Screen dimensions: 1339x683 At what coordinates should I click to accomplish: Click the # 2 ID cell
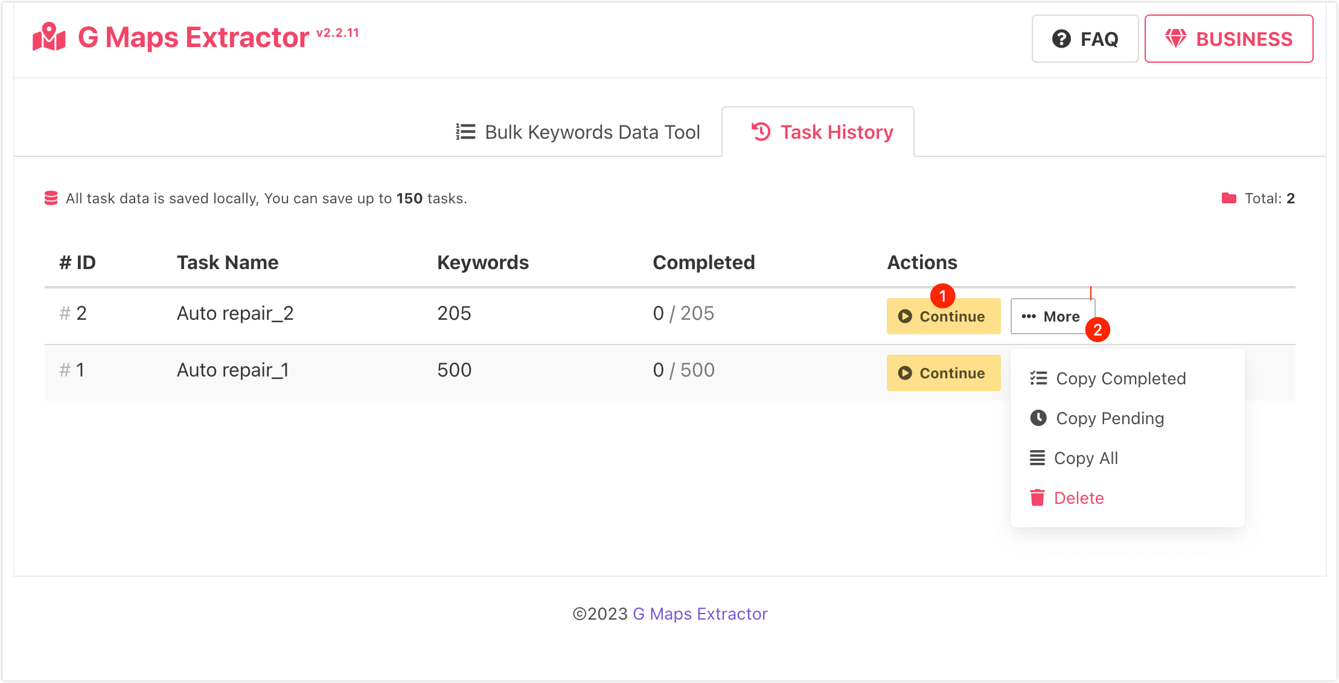[x=73, y=313]
